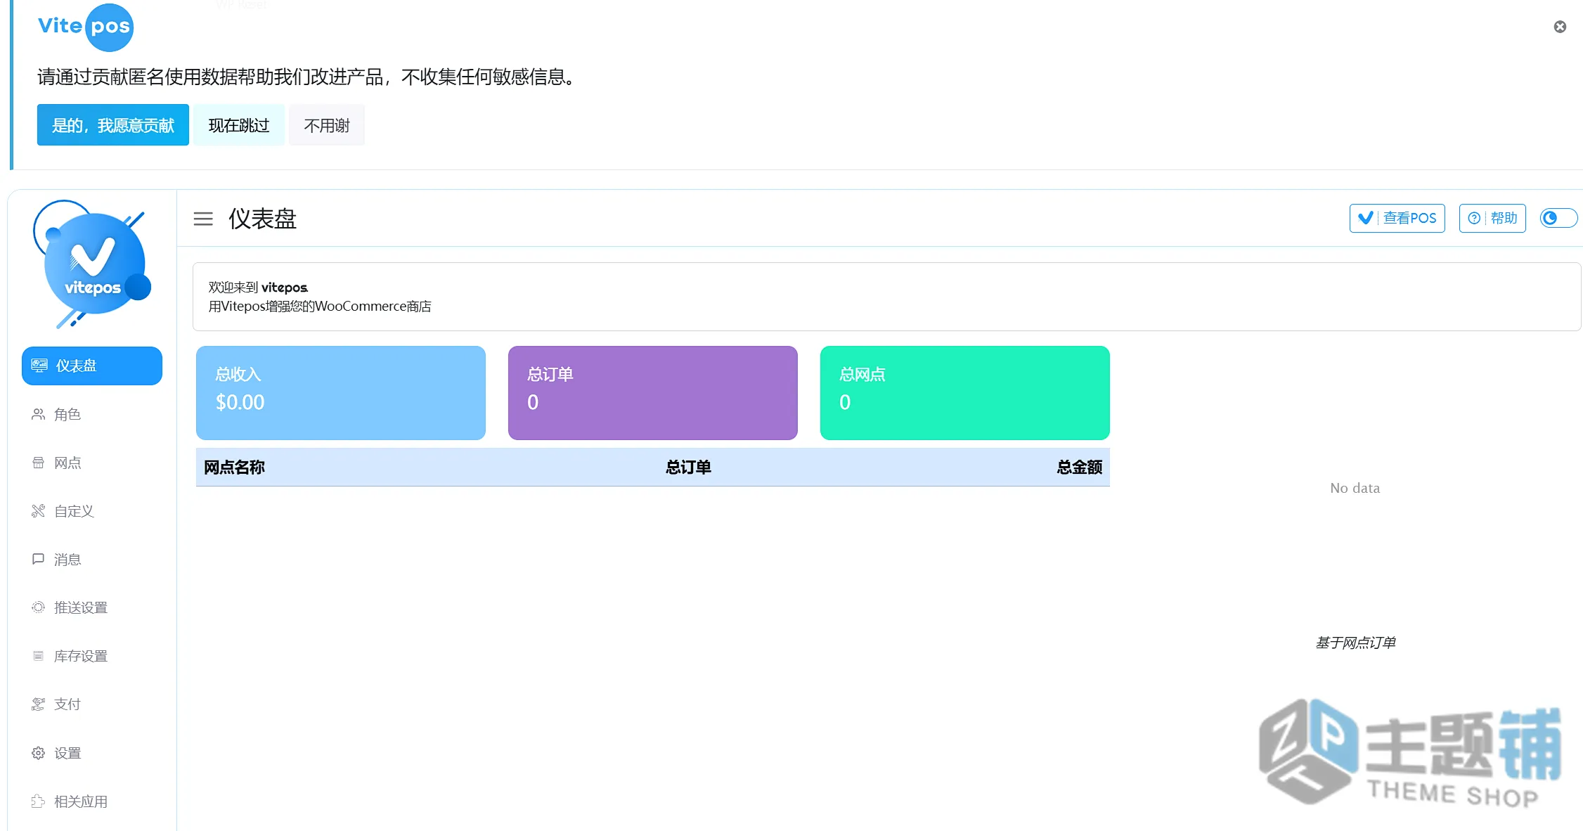Screen dimensions: 1583x831
Task: Click the 仪表盘 page title
Action: click(262, 219)
